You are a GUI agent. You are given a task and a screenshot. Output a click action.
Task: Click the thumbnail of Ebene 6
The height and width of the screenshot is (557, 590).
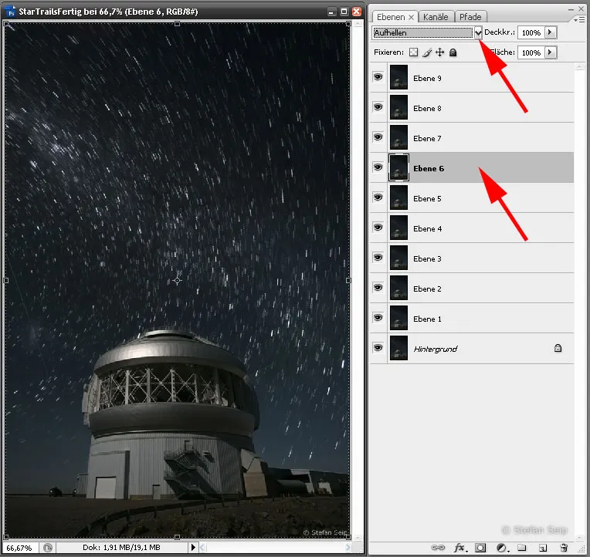398,167
